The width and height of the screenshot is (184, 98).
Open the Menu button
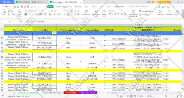[x=7, y=6]
